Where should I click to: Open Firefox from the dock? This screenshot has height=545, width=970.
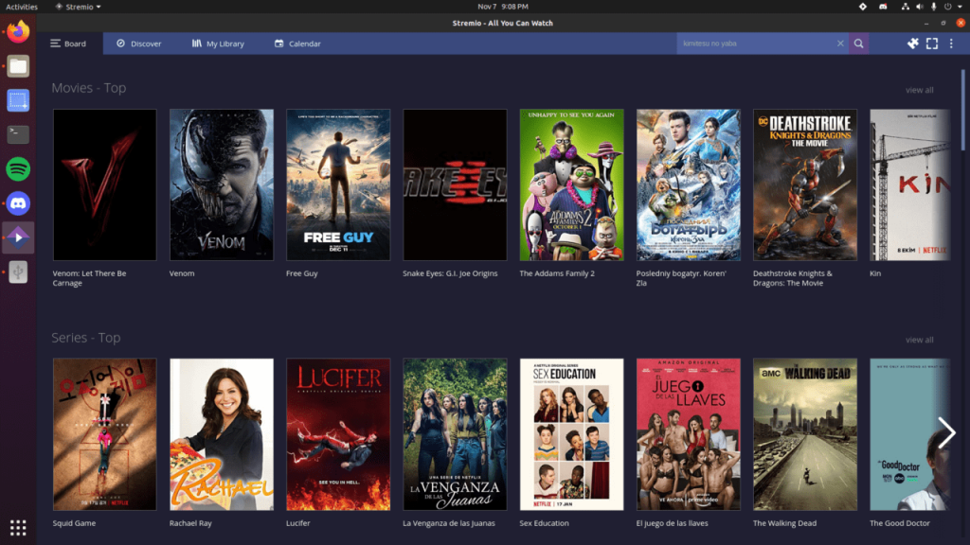18,31
